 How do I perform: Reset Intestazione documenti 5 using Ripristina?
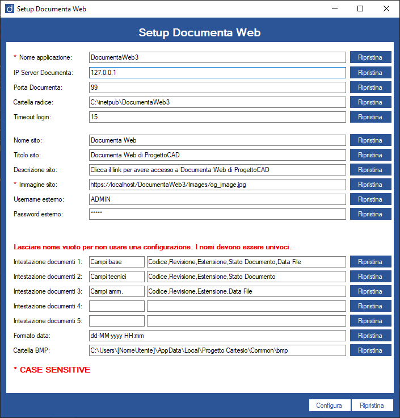(x=370, y=321)
